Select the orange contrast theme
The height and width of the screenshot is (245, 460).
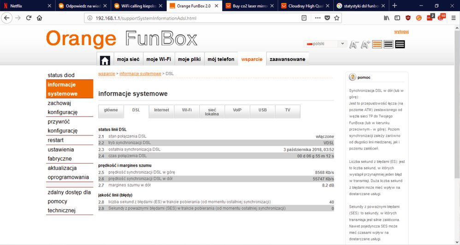click(x=377, y=44)
